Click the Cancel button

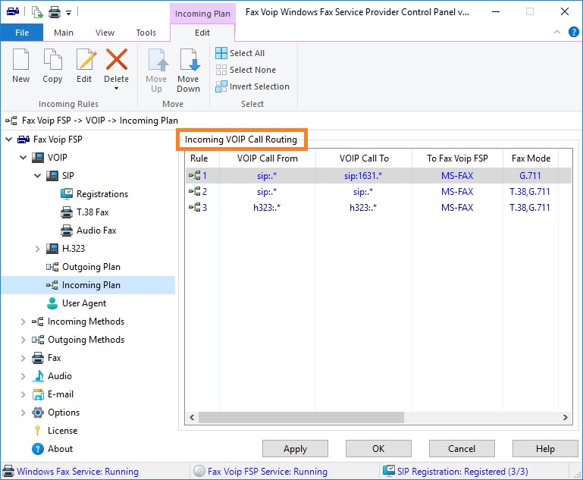462,449
